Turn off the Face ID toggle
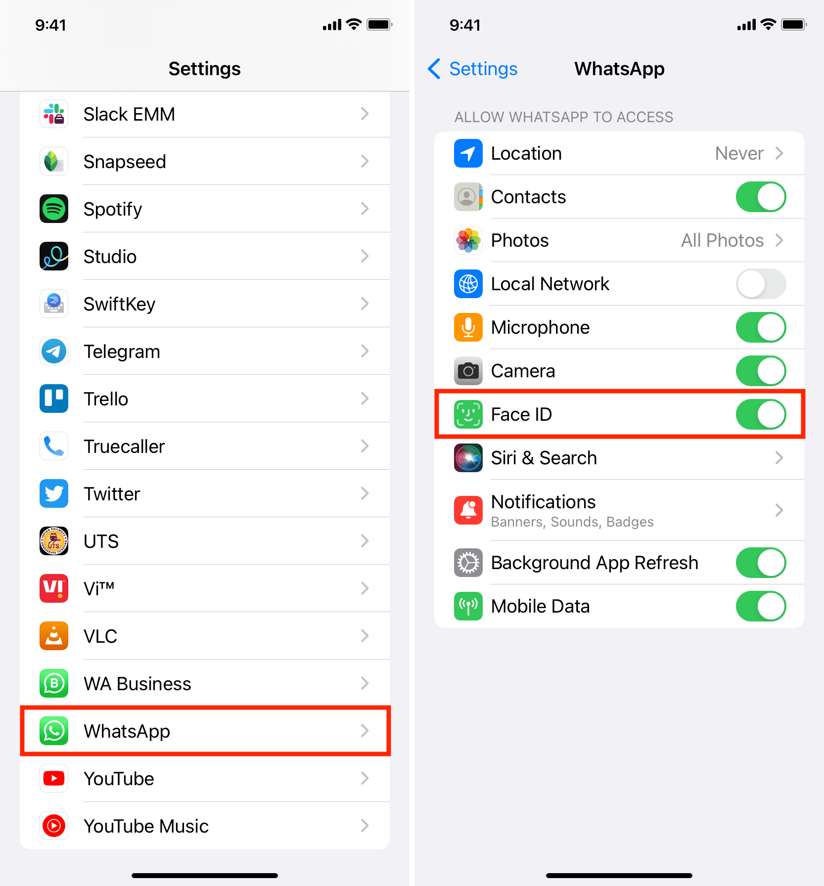 761,414
